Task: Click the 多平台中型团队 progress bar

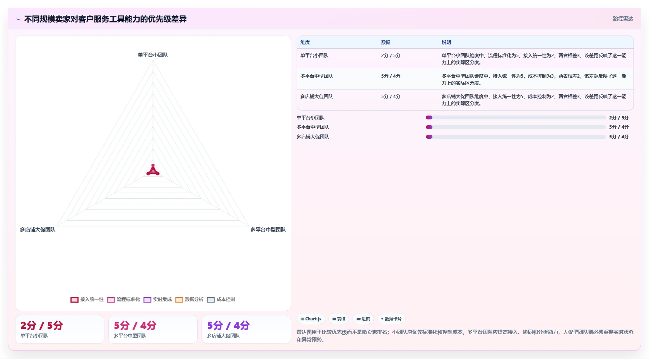Action: tap(516, 127)
